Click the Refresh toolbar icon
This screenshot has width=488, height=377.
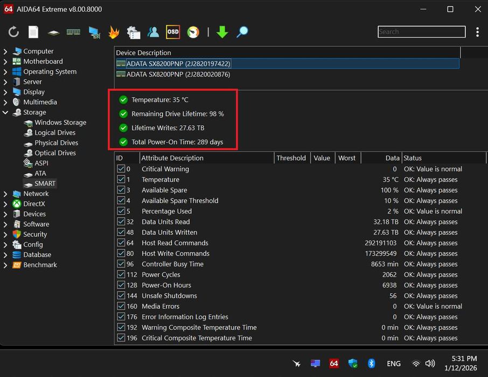coord(13,32)
